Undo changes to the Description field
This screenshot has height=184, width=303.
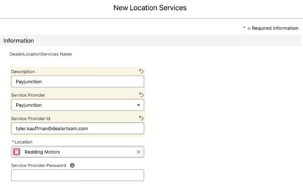tap(141, 71)
